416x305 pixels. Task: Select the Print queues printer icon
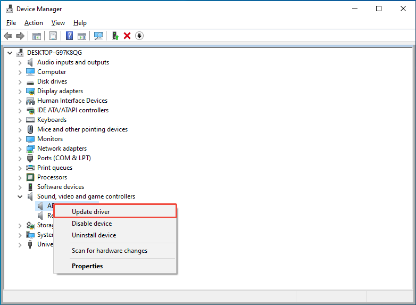coord(30,168)
